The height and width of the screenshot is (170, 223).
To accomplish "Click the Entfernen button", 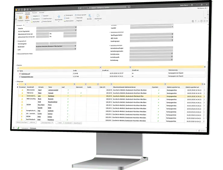I will click(33, 122).
